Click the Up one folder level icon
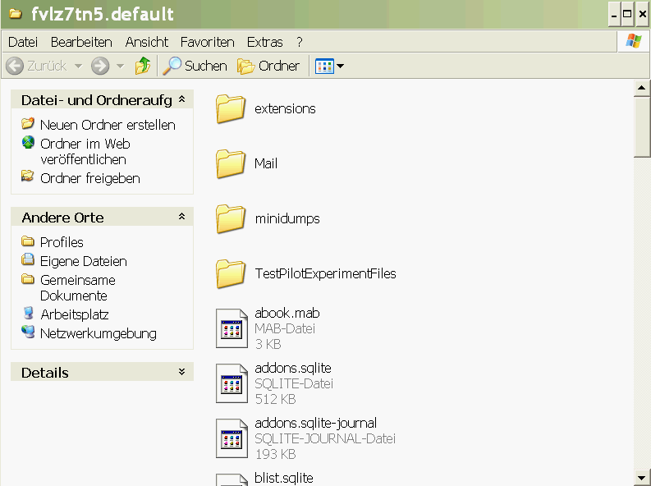Screen dimensions: 651x486 tap(143, 66)
